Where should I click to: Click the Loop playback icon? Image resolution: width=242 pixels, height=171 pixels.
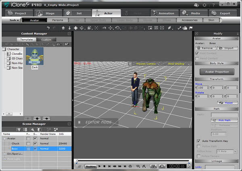(130, 166)
